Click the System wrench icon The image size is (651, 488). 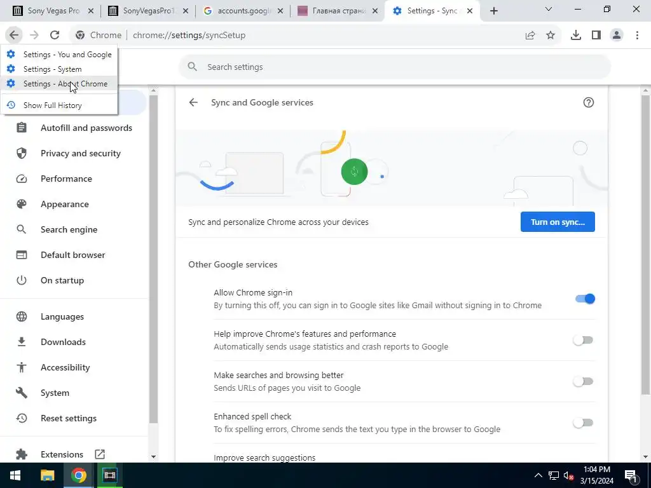(x=22, y=393)
